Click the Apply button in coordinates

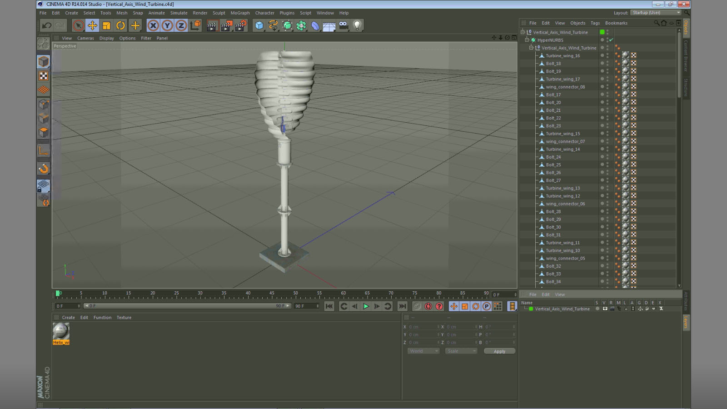tap(499, 351)
